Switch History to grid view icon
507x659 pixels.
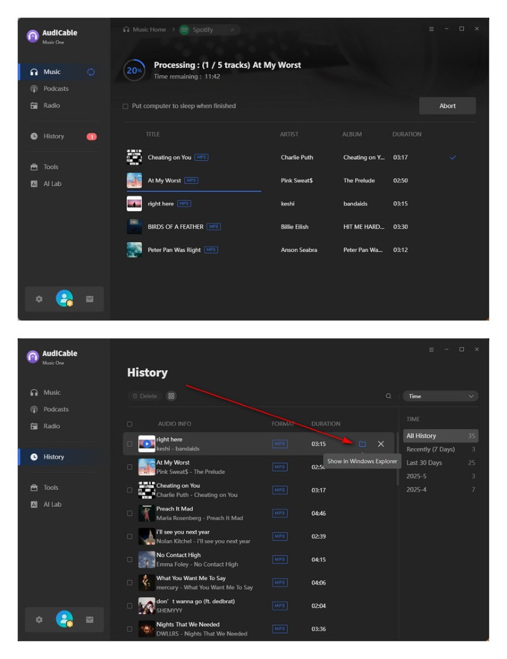point(171,396)
